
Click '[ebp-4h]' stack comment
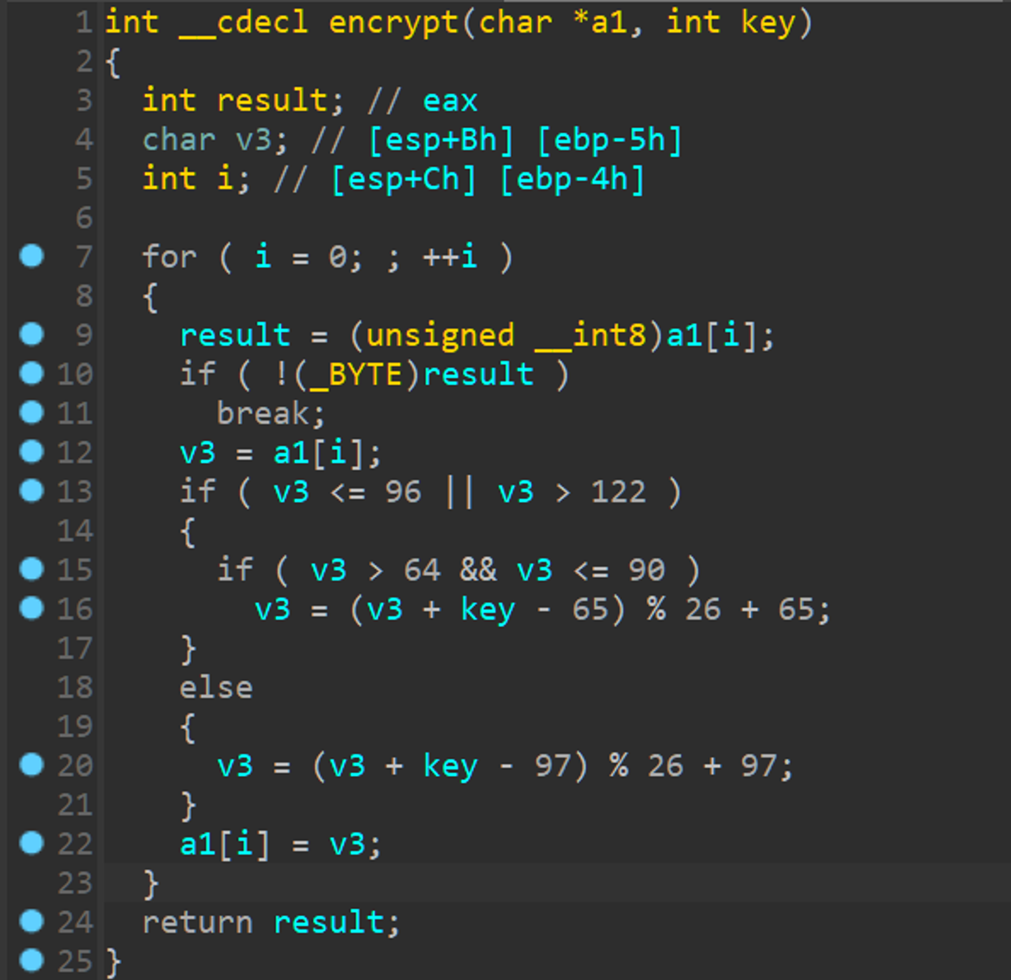[573, 179]
